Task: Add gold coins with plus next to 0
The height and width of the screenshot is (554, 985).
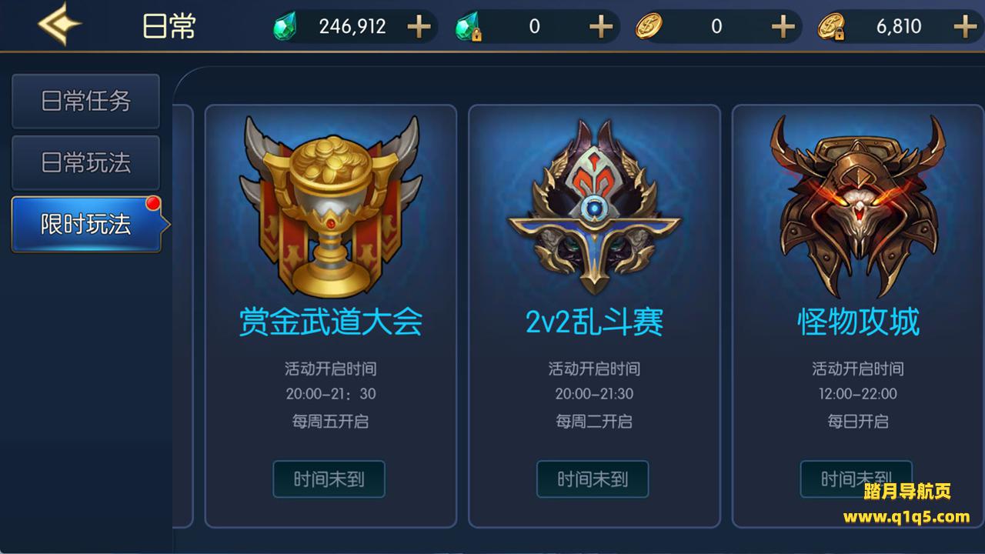Action: click(783, 27)
